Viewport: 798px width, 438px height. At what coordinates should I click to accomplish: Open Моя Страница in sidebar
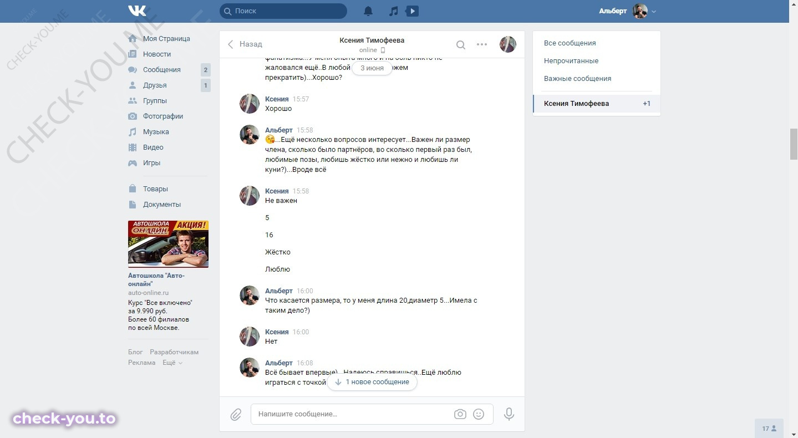point(166,39)
